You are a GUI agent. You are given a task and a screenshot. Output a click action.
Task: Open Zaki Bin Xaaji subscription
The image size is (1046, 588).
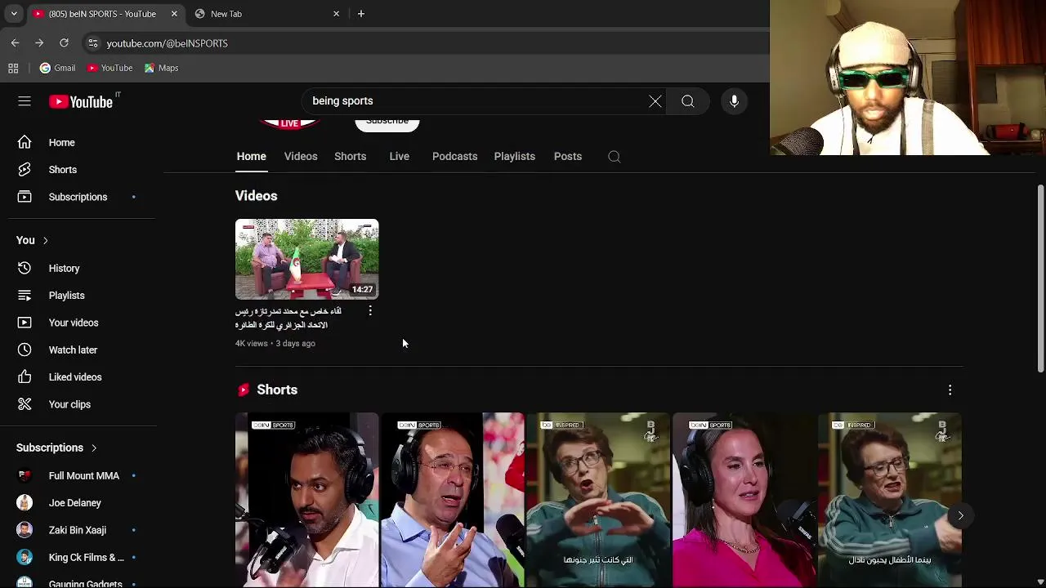[x=78, y=530]
